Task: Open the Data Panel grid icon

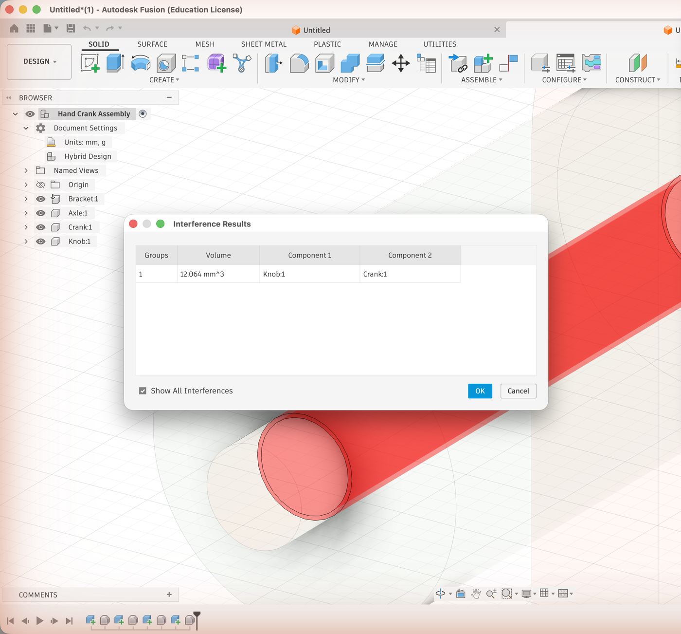Action: point(31,28)
